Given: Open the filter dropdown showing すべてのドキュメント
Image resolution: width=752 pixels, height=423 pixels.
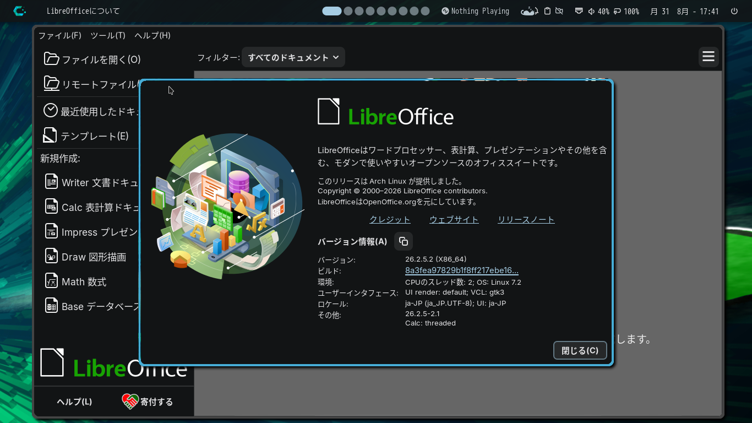Looking at the screenshot, I should tap(293, 57).
